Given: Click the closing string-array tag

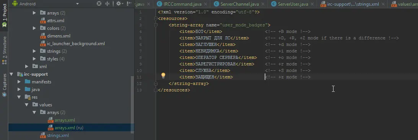Looking at the screenshot, I should click(x=189, y=83).
